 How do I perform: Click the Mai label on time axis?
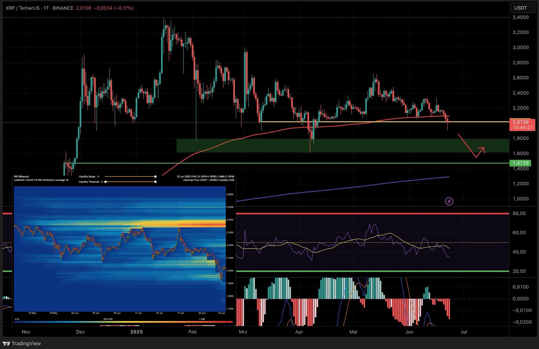pyautogui.click(x=353, y=332)
